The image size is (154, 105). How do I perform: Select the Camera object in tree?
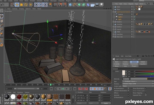[x=120, y=14]
